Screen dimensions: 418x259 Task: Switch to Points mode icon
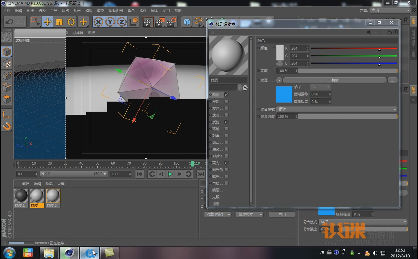pyautogui.click(x=7, y=76)
